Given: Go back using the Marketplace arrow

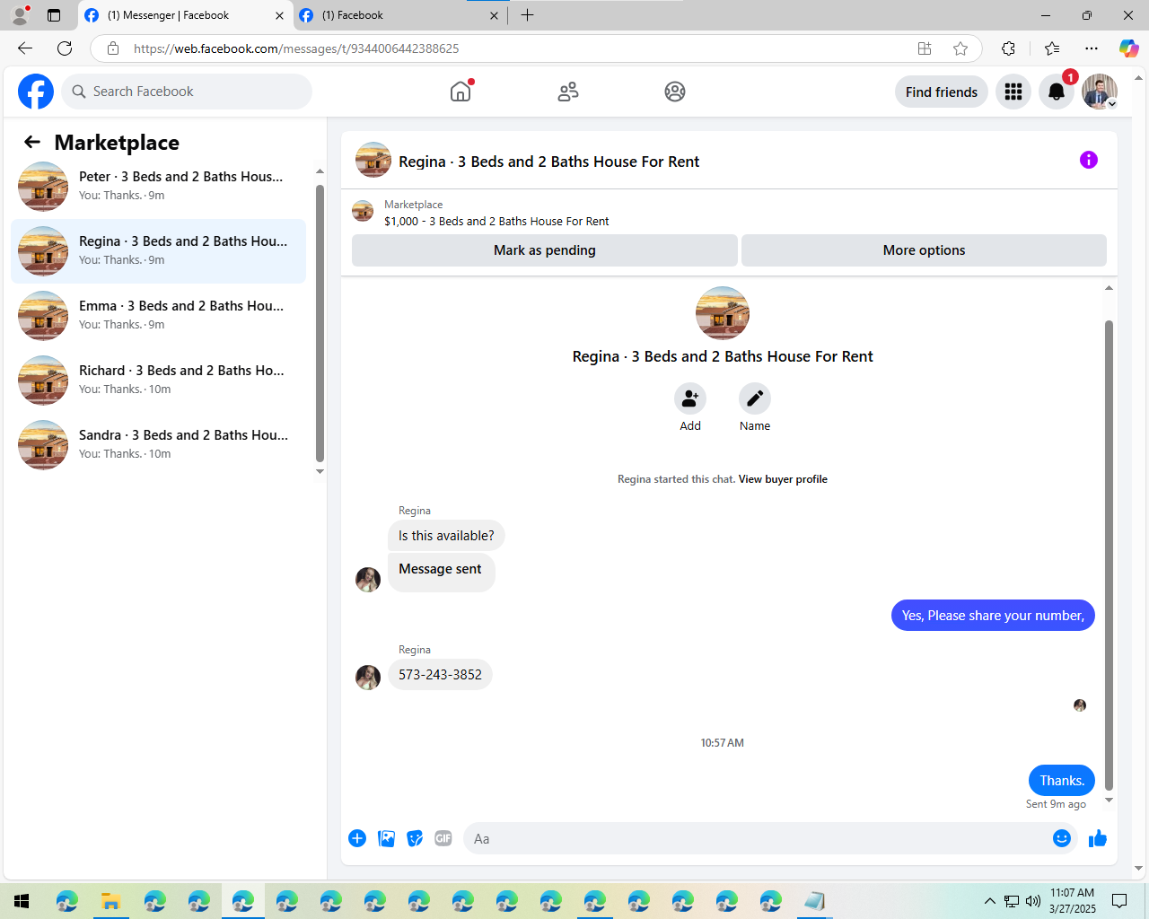Looking at the screenshot, I should [x=32, y=142].
